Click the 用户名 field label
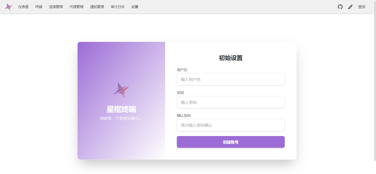This screenshot has height=174, width=376. pyautogui.click(x=182, y=70)
